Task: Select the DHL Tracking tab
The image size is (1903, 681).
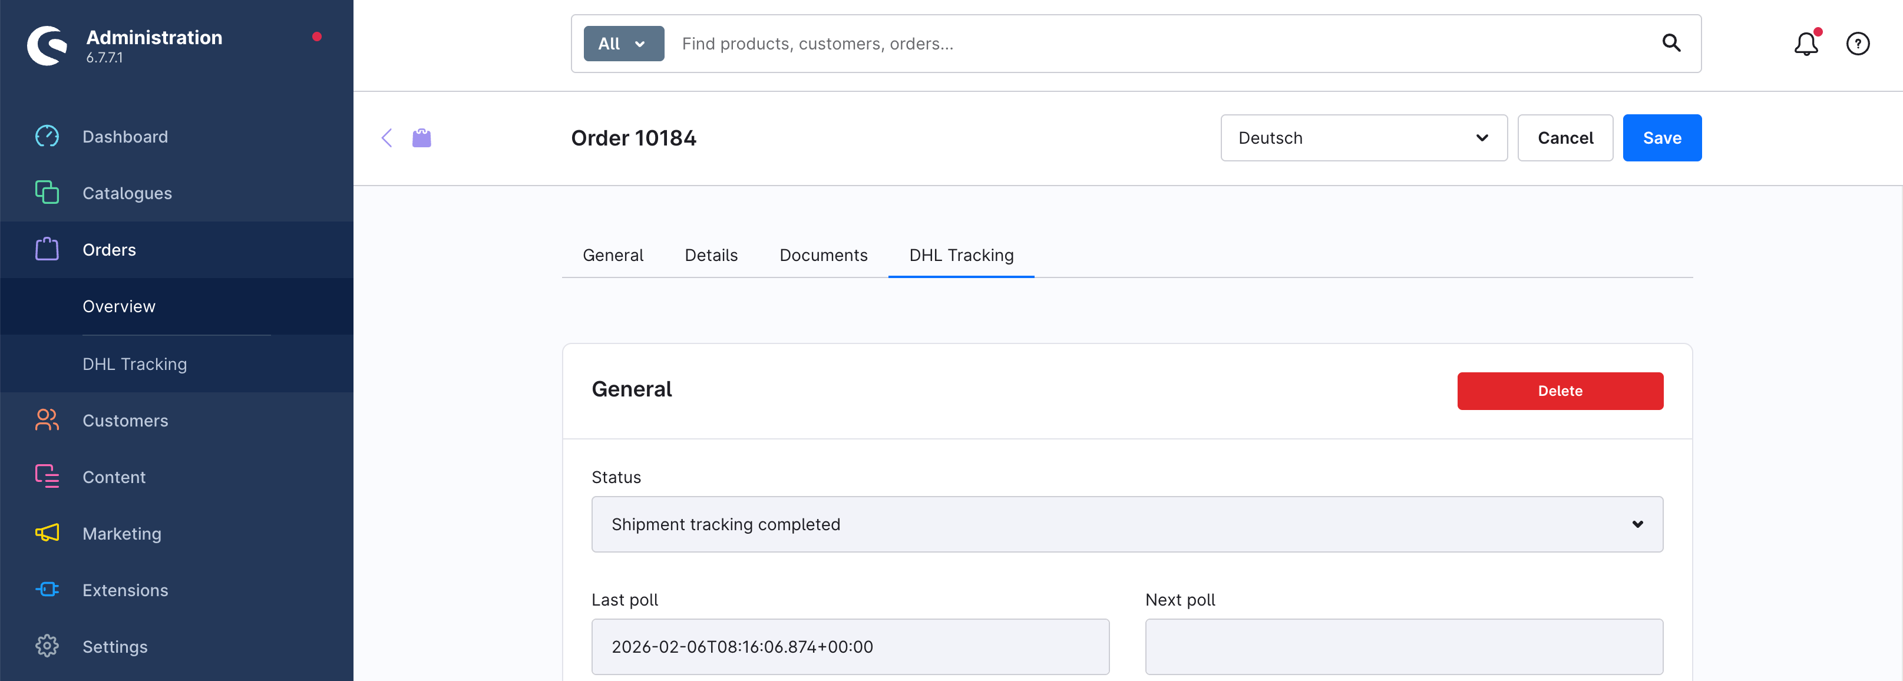Action: point(961,255)
